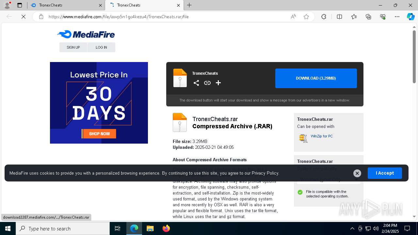The image size is (418, 235).
Task: Open Microsoft Edge from the taskbar
Action: [x=134, y=228]
